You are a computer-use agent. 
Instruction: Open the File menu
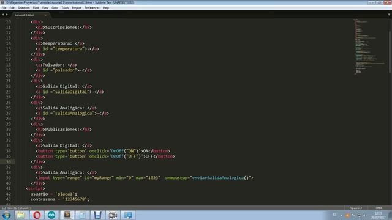click(x=4, y=8)
